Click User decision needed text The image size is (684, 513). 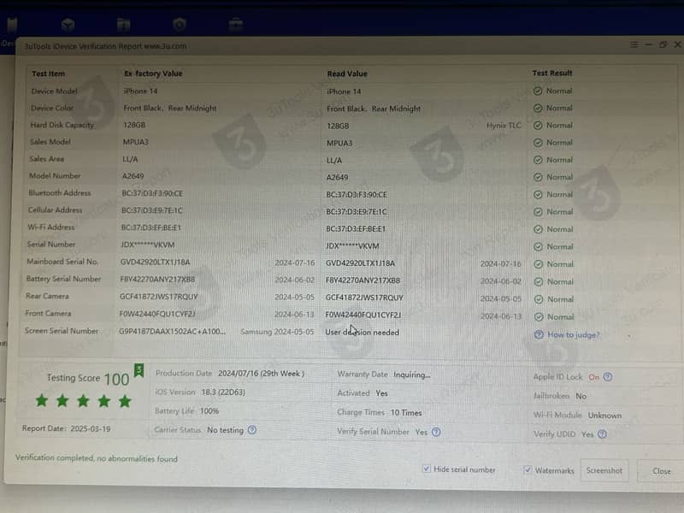tap(362, 333)
